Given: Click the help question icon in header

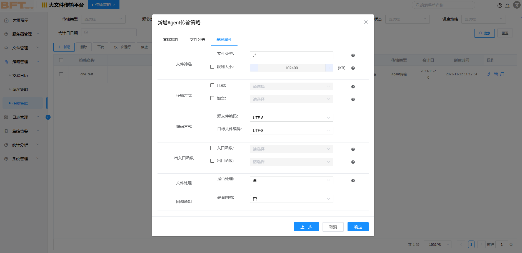Looking at the screenshot, I should click(x=500, y=6).
